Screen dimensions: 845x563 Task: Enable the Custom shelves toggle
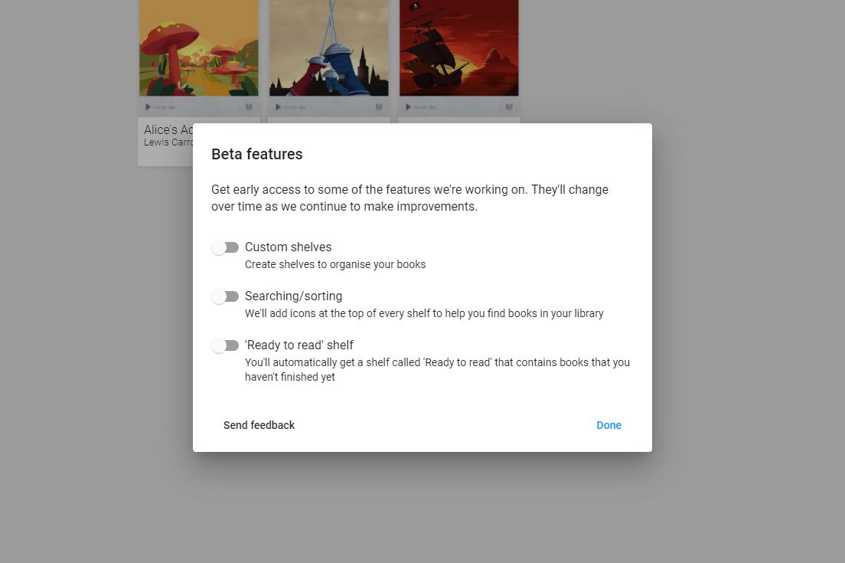click(x=225, y=247)
